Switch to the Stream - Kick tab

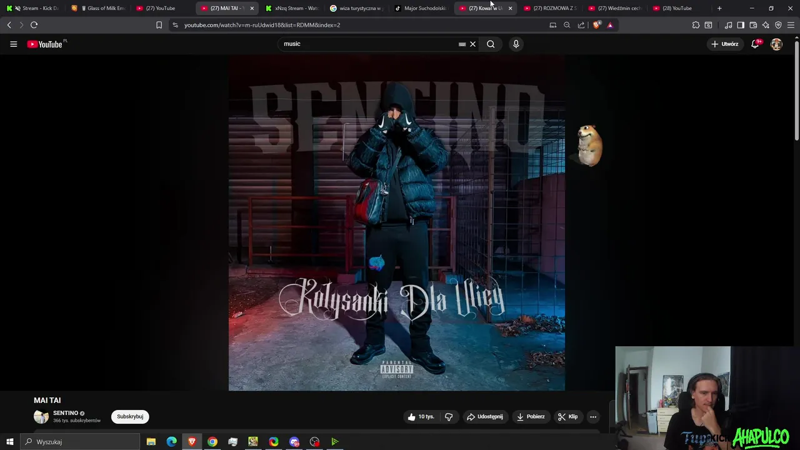(33, 8)
